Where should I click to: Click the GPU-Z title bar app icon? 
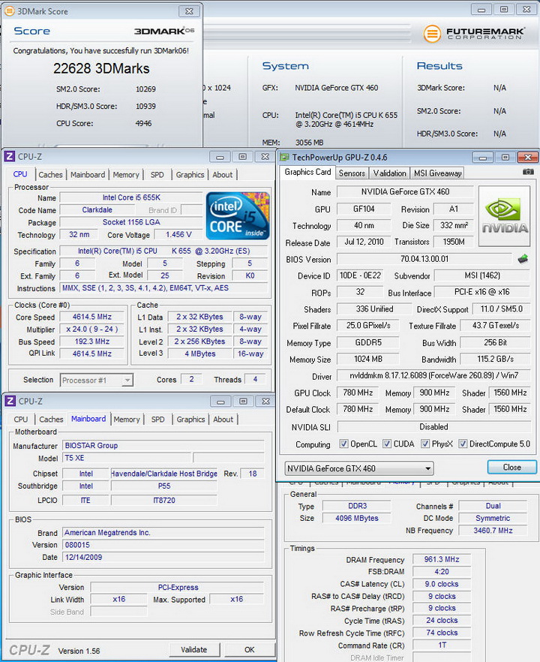coord(285,158)
